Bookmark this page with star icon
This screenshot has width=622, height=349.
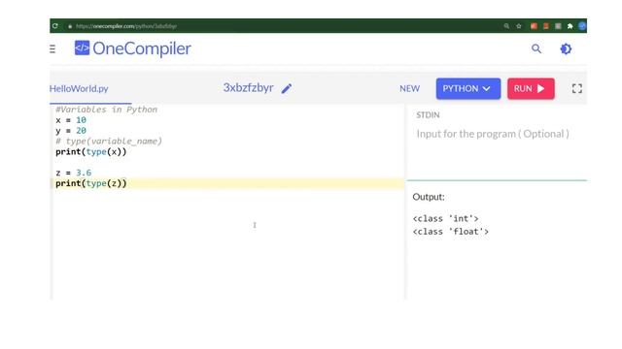point(518,26)
